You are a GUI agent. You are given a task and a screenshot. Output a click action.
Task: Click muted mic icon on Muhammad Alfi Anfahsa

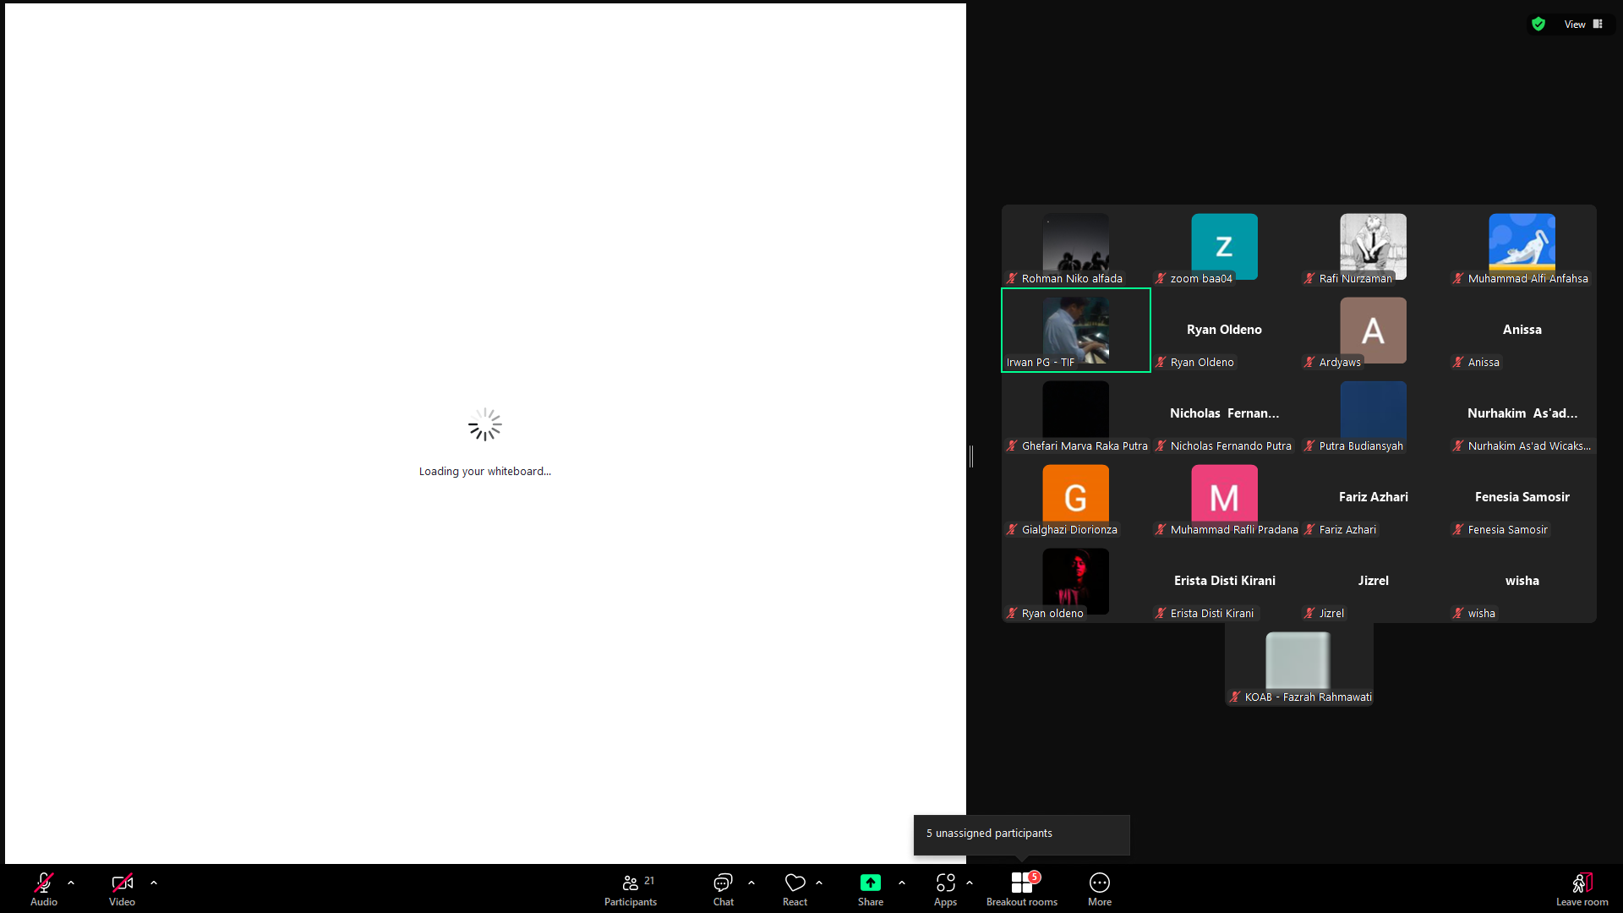click(1458, 279)
